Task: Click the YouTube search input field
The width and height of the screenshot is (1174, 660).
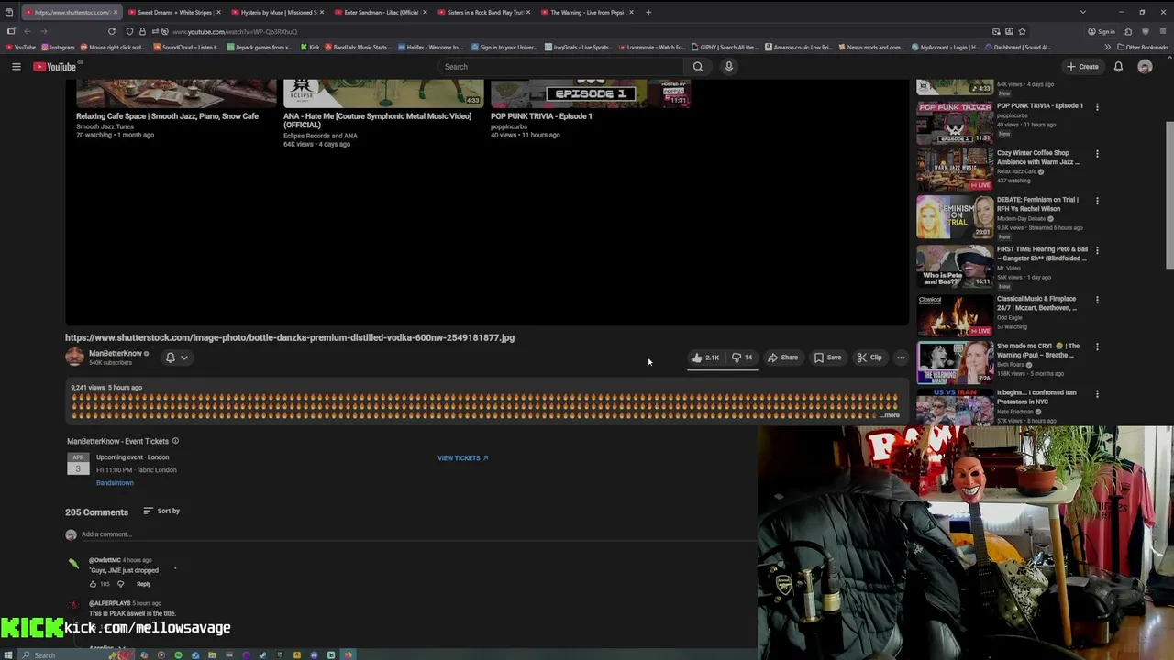Action: point(561,67)
